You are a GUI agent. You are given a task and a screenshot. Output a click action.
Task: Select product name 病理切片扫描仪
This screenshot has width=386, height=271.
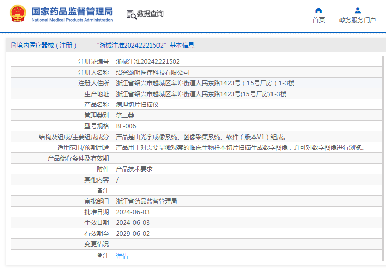(137, 105)
